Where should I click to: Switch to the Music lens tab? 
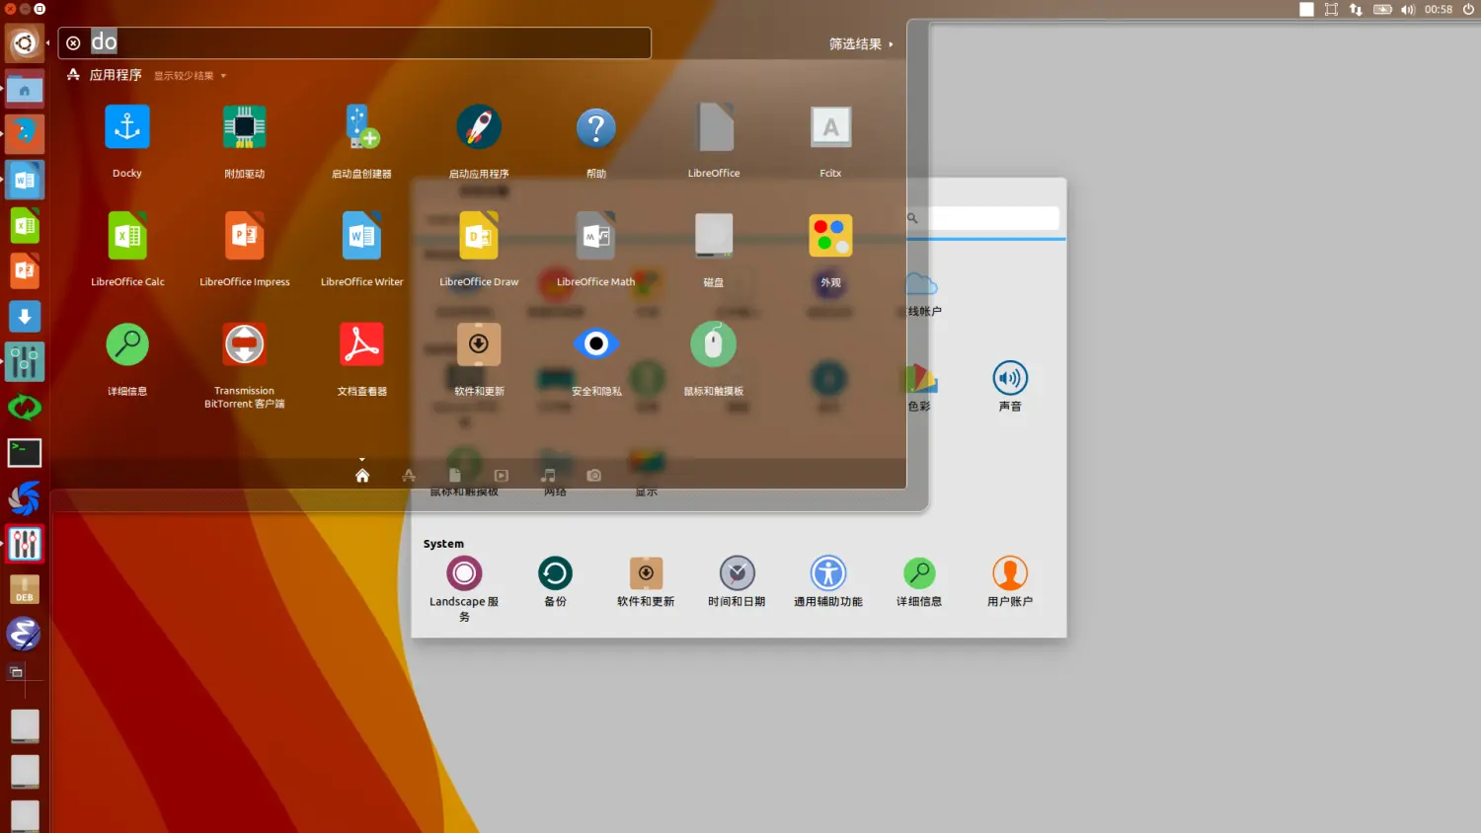point(548,476)
